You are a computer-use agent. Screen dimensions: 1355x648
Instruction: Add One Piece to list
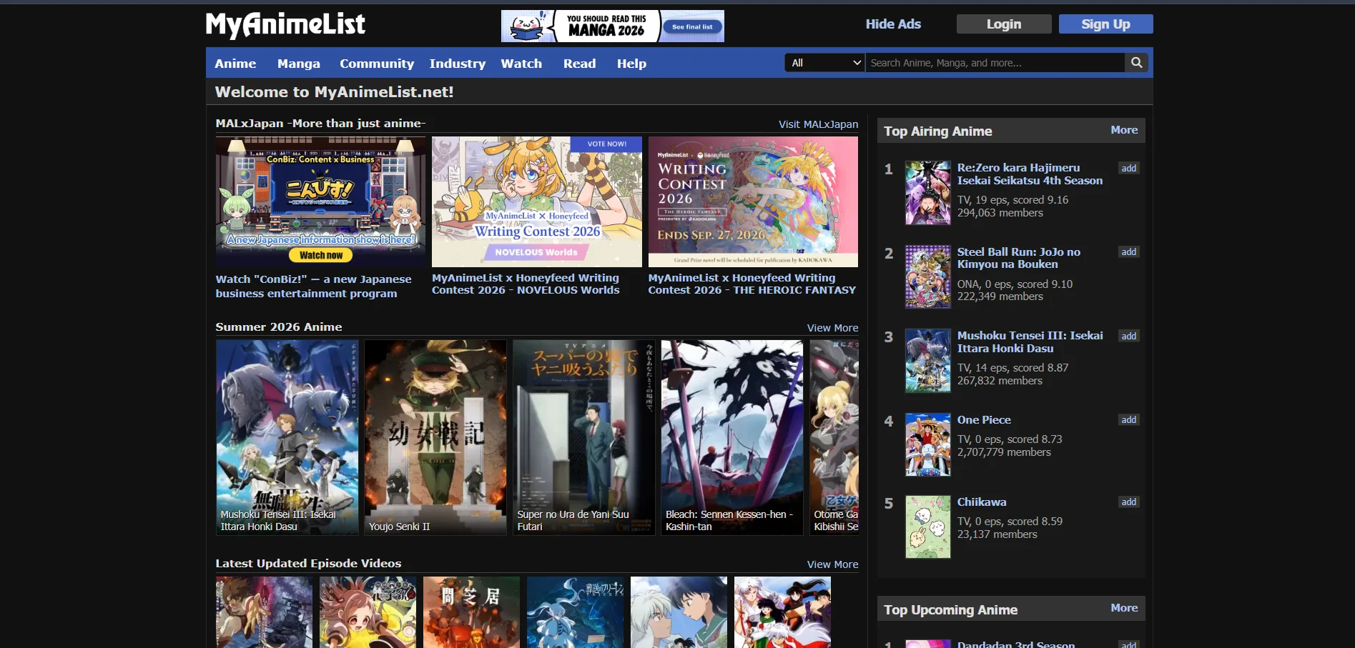click(x=1128, y=420)
